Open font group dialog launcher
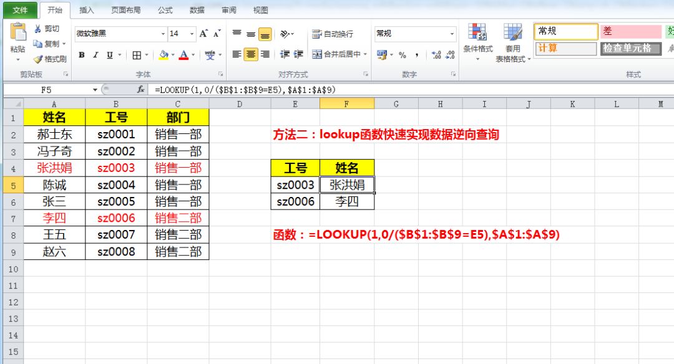This screenshot has width=674, height=364. pyautogui.click(x=220, y=74)
